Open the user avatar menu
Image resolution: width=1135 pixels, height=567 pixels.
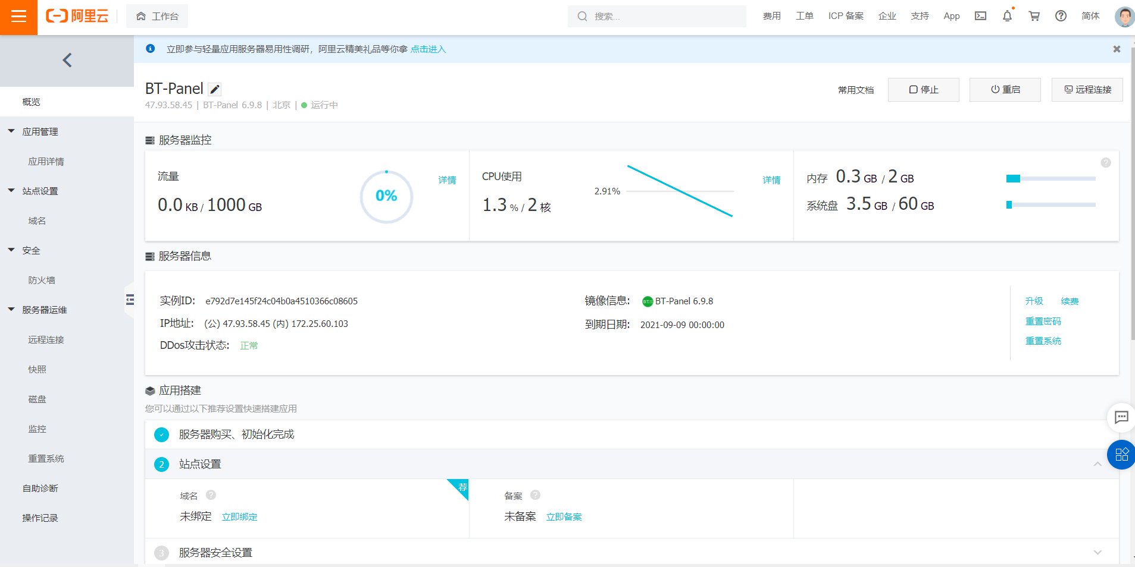1124,17
